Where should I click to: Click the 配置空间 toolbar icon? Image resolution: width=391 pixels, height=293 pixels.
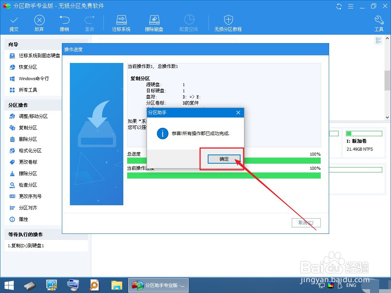tap(189, 24)
